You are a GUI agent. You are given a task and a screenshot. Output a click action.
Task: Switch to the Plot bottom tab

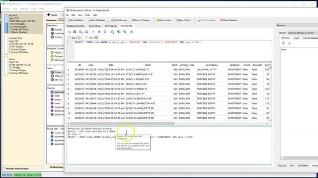(292, 166)
